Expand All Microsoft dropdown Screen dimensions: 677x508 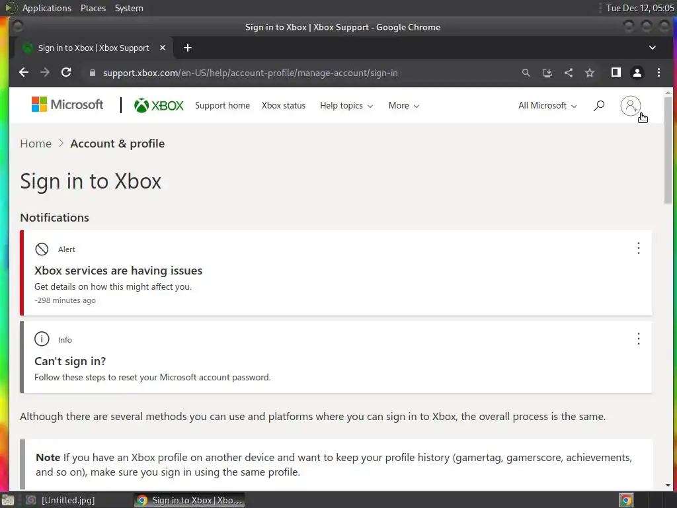pyautogui.click(x=547, y=106)
